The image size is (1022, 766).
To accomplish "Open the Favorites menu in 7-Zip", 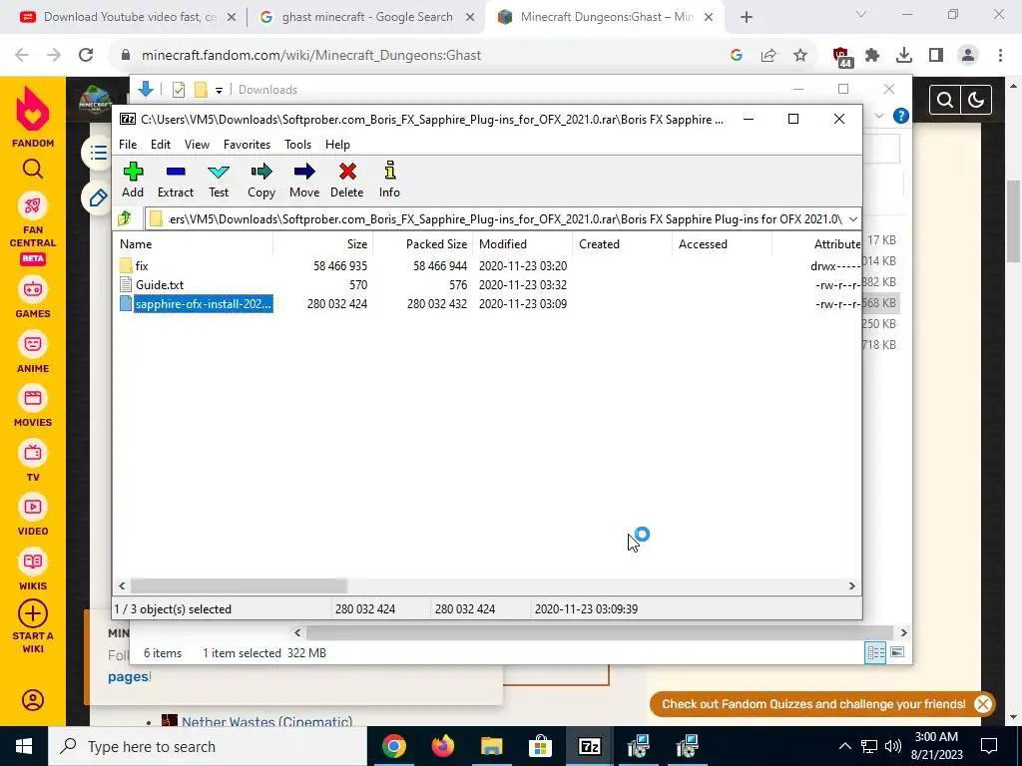I will pos(248,145).
